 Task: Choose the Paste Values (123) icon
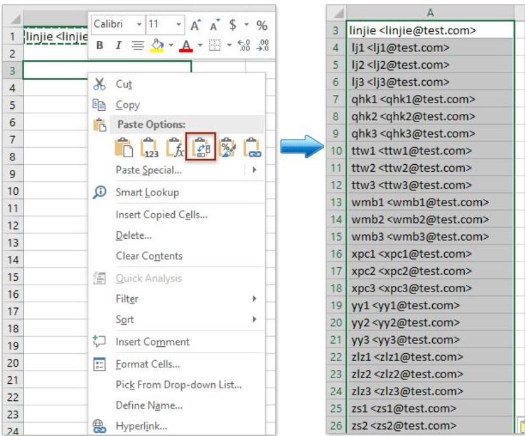(149, 147)
